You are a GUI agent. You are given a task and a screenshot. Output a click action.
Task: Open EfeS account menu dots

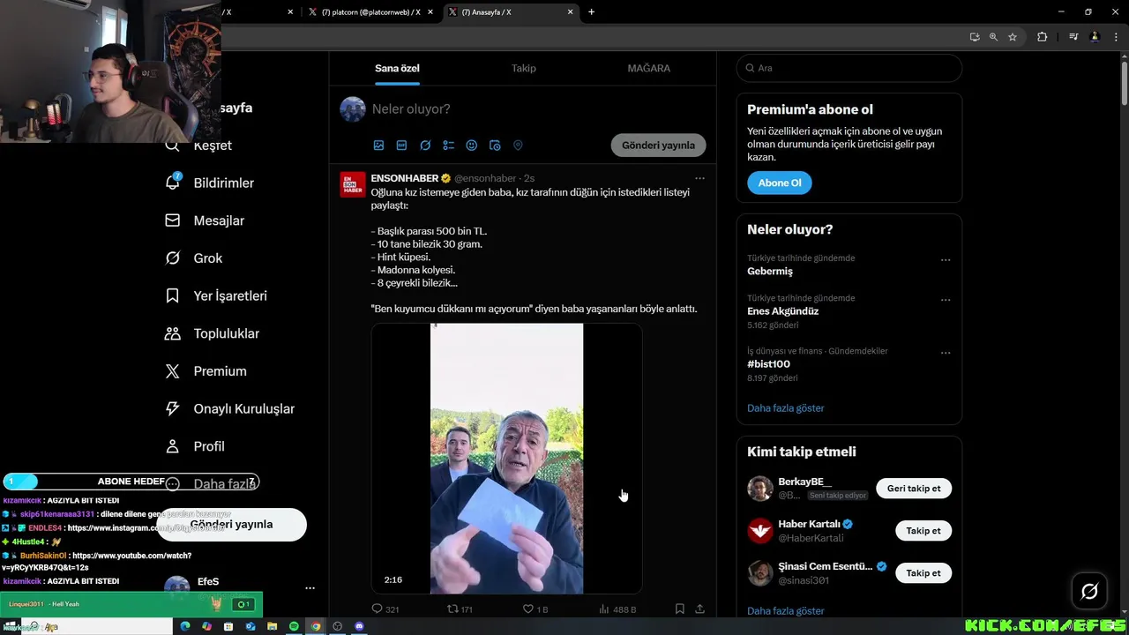[310, 587]
